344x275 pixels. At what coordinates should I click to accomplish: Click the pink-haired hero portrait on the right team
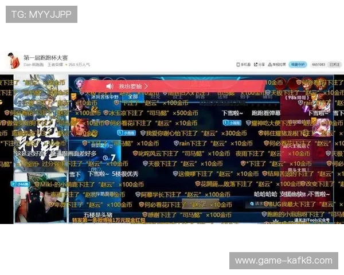[x=320, y=127]
